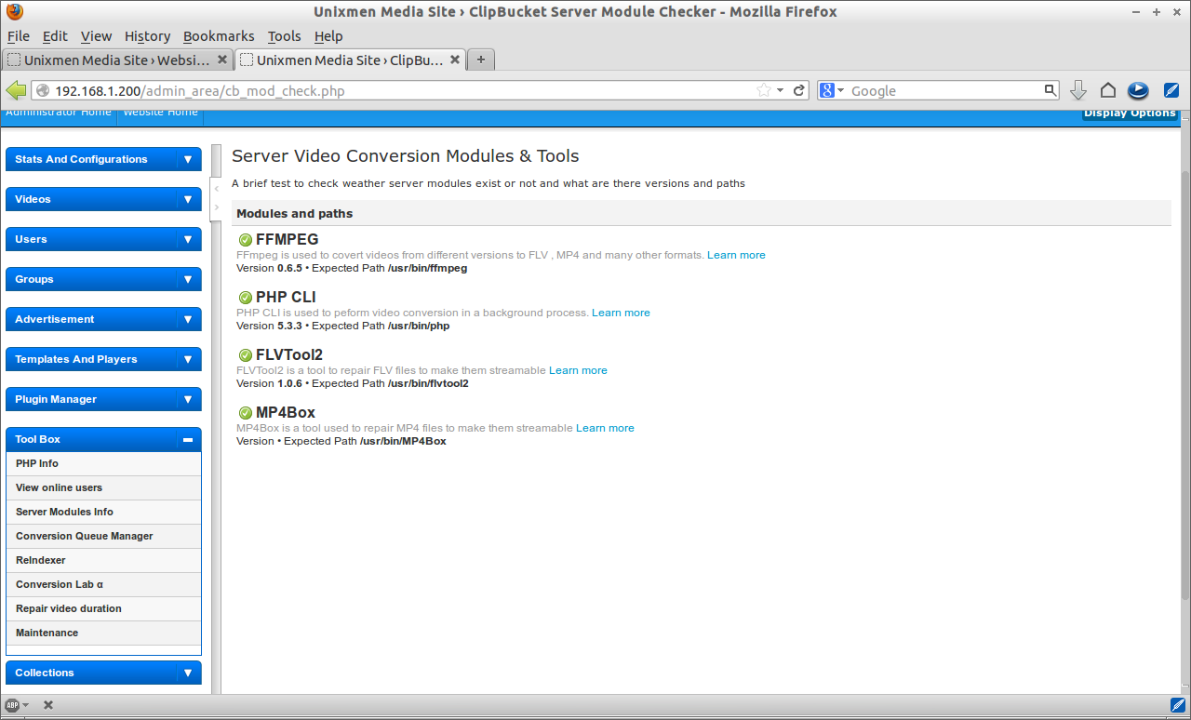Switch to the first Unixmen Media Site tab
This screenshot has height=720, width=1191.
tap(117, 60)
